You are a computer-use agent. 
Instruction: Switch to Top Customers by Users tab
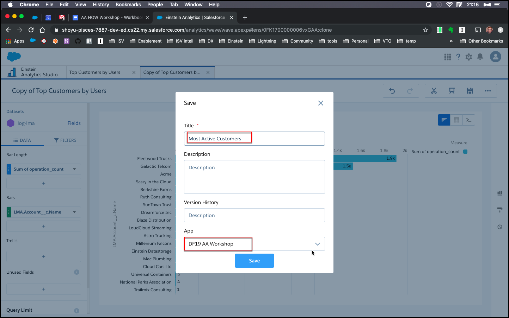coord(95,72)
